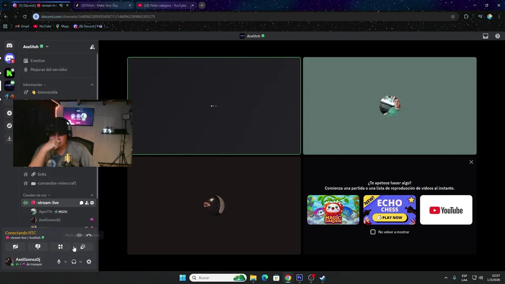Add channel to Canales de voz

pyautogui.click(x=92, y=195)
